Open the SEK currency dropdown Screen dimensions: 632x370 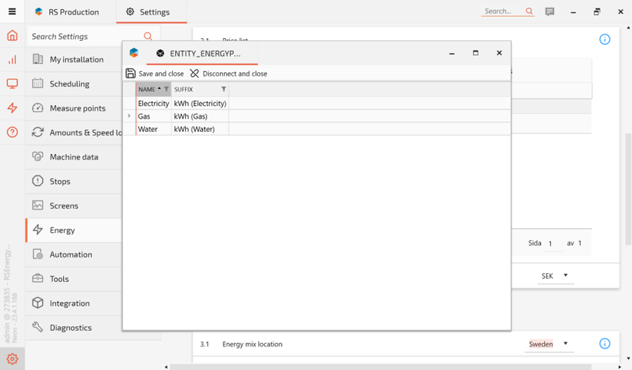[x=565, y=276]
